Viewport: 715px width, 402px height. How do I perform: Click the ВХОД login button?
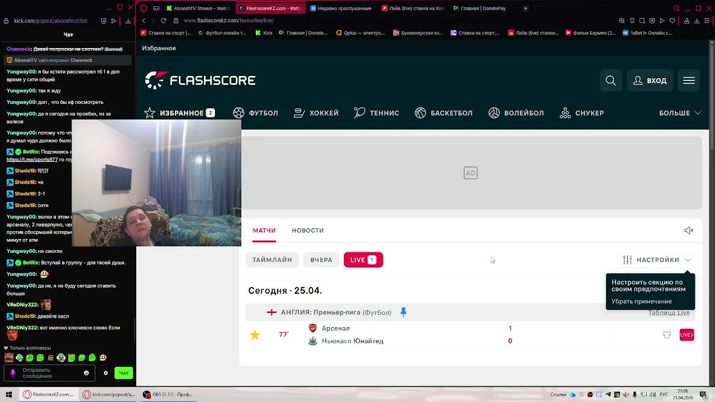(x=650, y=81)
